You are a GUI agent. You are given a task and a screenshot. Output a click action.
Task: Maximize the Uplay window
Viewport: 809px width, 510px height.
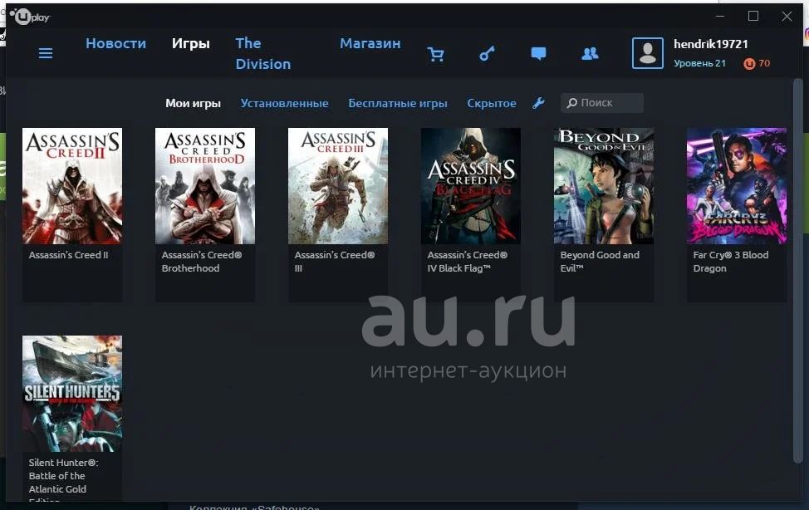753,17
